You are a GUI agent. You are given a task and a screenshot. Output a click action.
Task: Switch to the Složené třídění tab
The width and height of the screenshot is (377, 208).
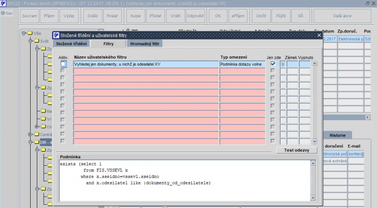(71, 44)
